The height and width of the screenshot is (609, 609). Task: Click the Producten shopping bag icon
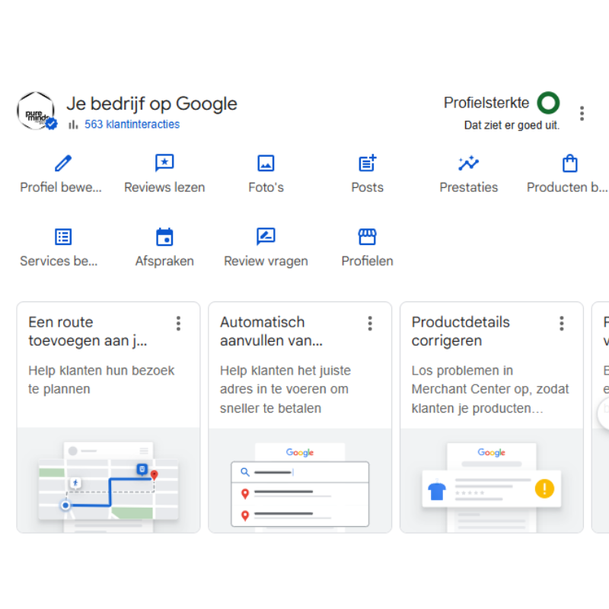click(x=569, y=164)
